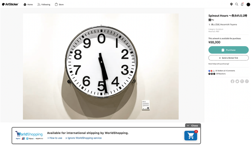Click the shopping bag icon beside Store

(x=56, y=4)
